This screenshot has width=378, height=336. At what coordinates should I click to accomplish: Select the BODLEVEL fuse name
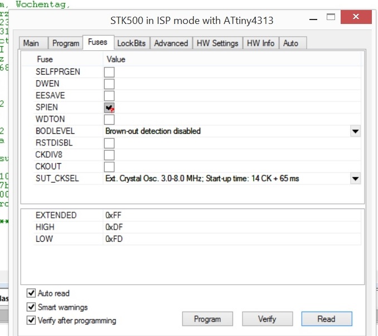pyautogui.click(x=55, y=131)
